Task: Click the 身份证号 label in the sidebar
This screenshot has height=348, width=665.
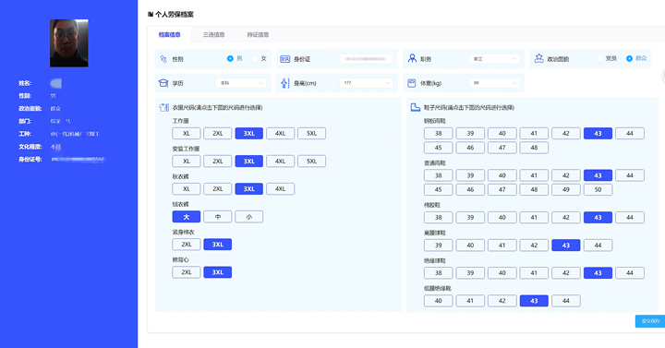Action: 30,160
